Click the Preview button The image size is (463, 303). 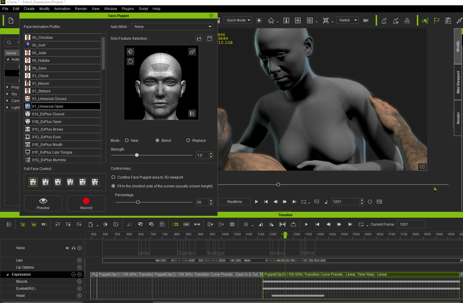tap(43, 203)
